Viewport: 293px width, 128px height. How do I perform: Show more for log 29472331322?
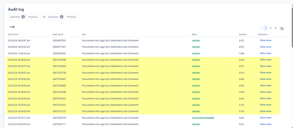265,111
